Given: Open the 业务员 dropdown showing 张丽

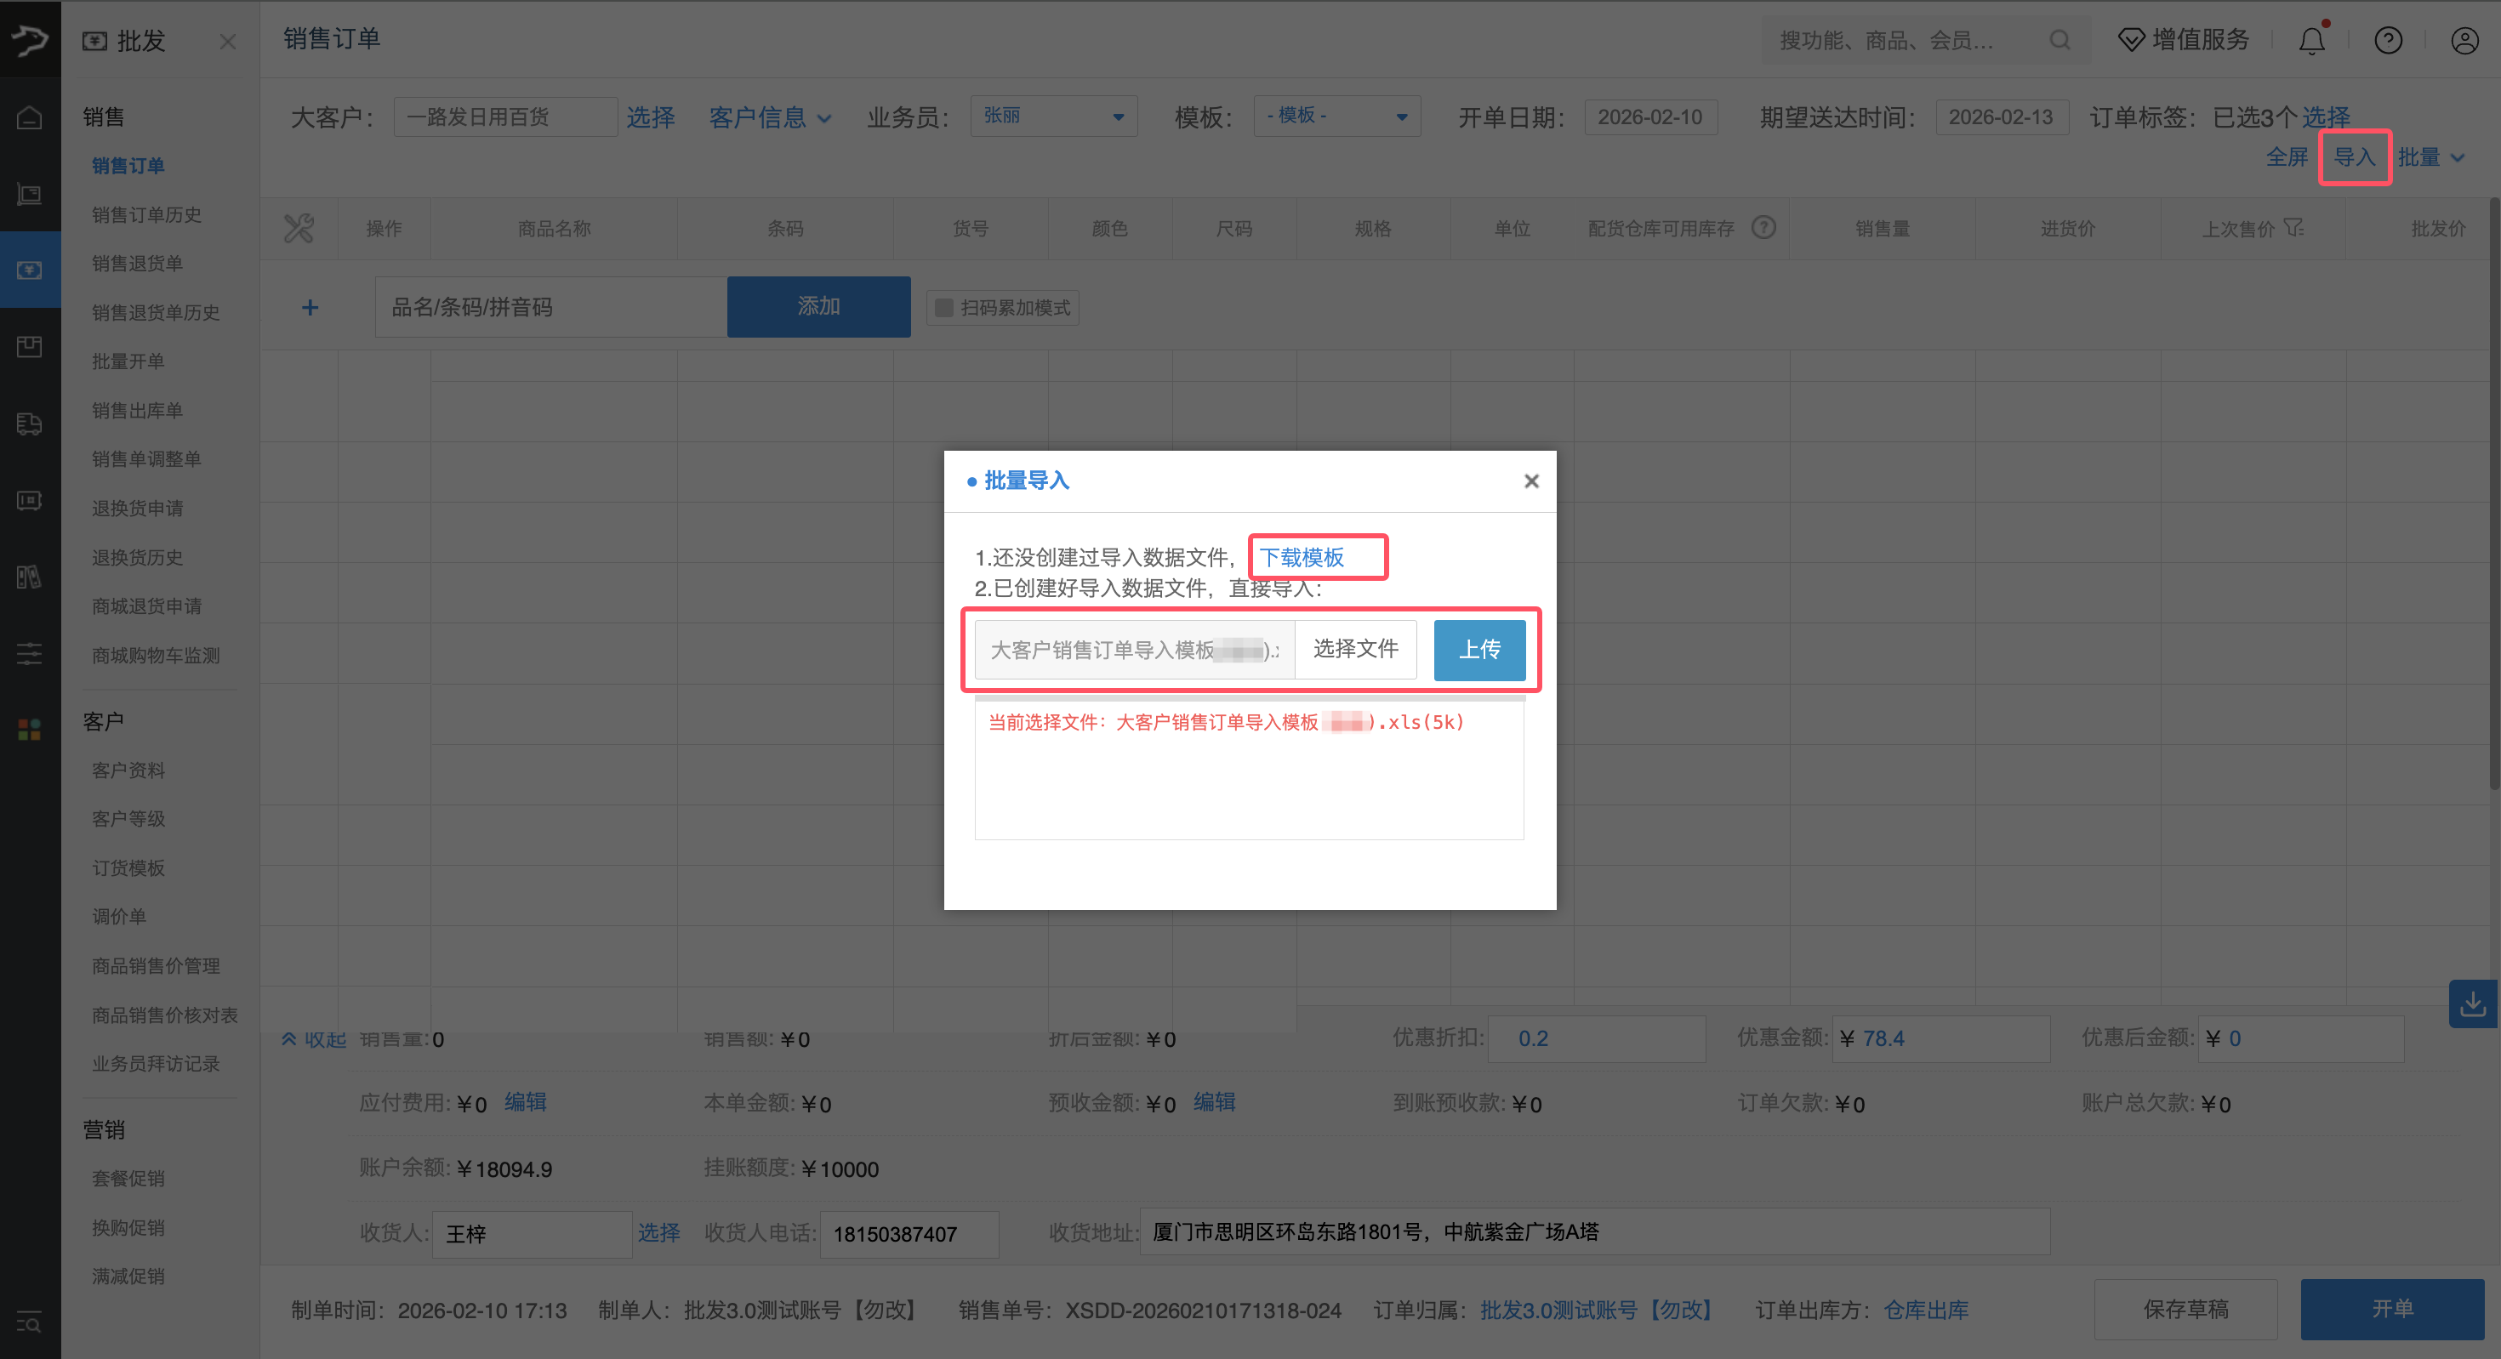Looking at the screenshot, I should (x=1053, y=117).
